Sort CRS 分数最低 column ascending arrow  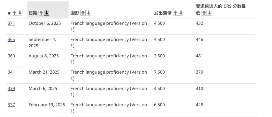(x=204, y=13)
